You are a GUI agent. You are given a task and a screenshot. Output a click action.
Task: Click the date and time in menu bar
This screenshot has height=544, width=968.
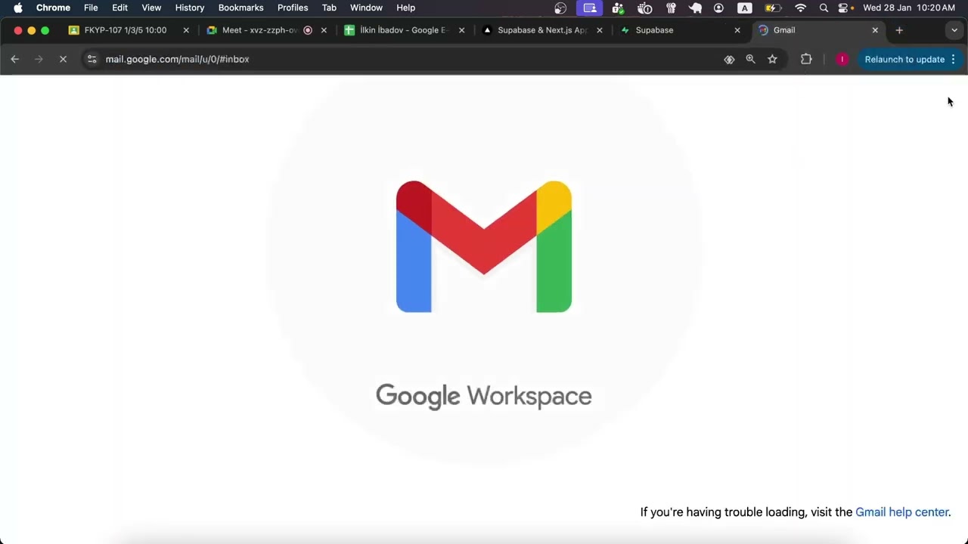(909, 8)
